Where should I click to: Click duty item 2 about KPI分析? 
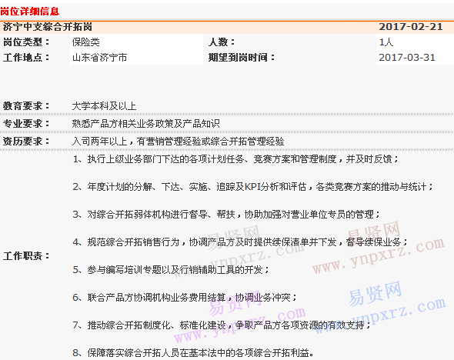point(252,187)
